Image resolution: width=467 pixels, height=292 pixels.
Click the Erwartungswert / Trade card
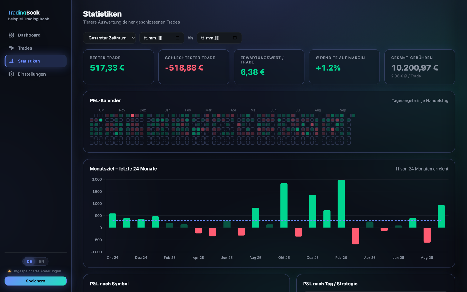pos(269,67)
